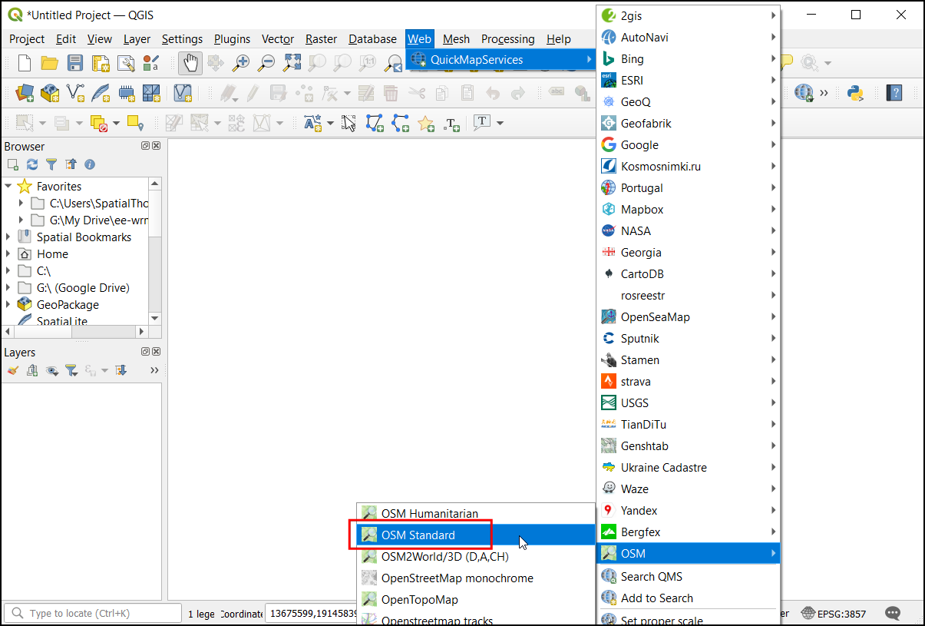Click the New Shapefile Layer icon
Image resolution: width=925 pixels, height=626 pixels.
[75, 93]
